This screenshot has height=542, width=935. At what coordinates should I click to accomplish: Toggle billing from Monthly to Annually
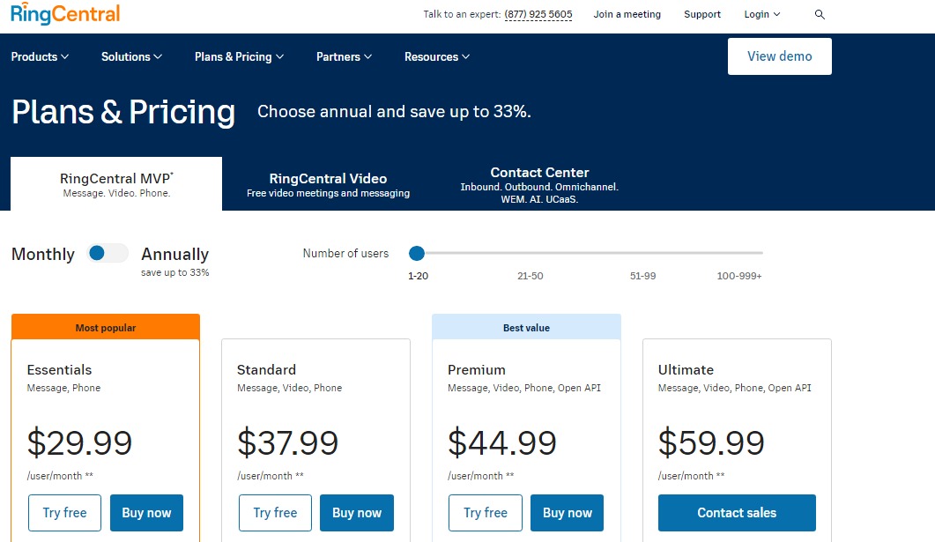coord(108,253)
